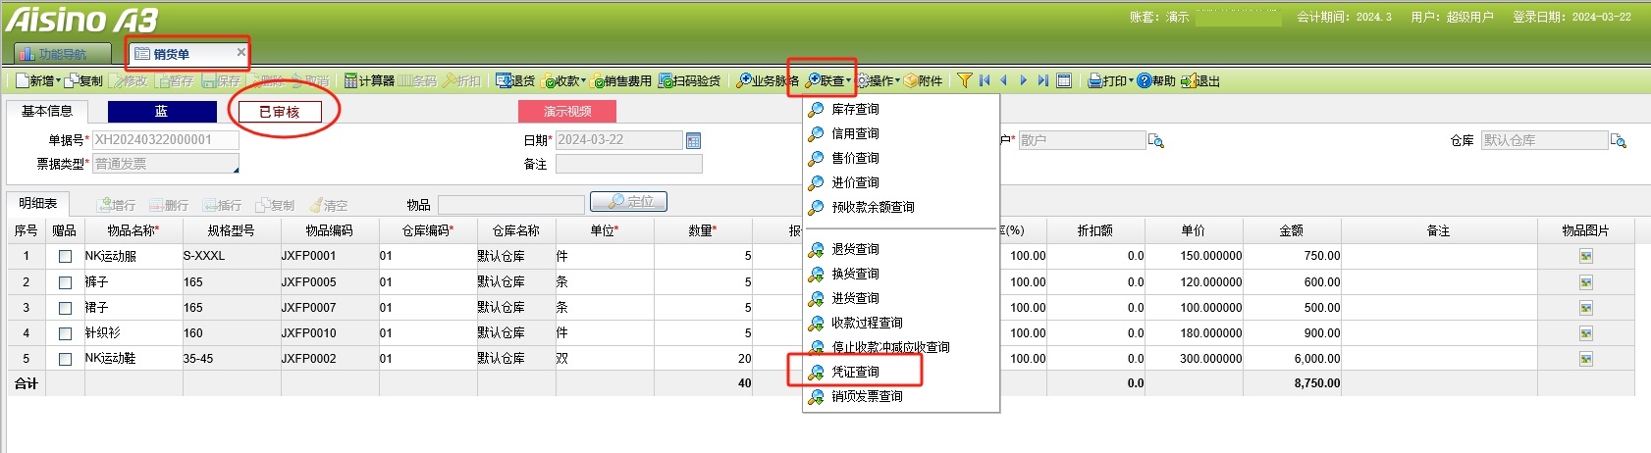The width and height of the screenshot is (1651, 453).
Task: Switch to the 功能导航 tab
Action: pyautogui.click(x=63, y=54)
